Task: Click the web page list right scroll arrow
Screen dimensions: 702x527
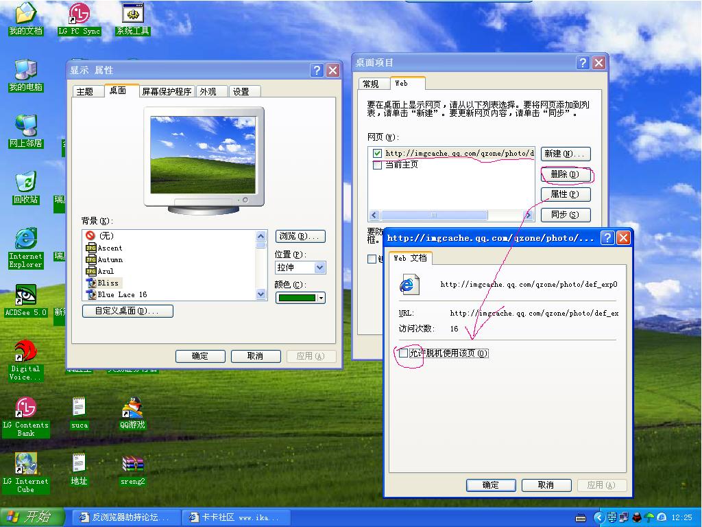Action: [x=529, y=215]
